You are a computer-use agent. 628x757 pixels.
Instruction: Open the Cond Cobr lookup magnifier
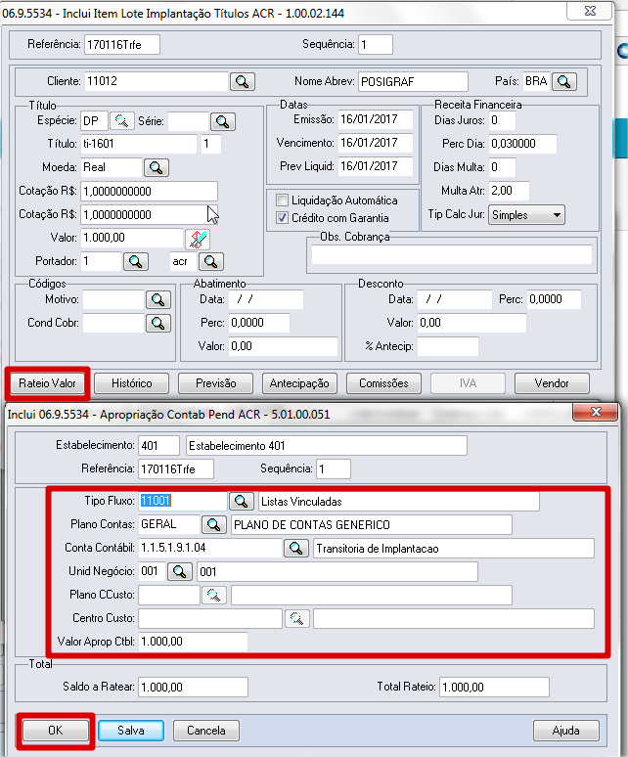click(158, 323)
